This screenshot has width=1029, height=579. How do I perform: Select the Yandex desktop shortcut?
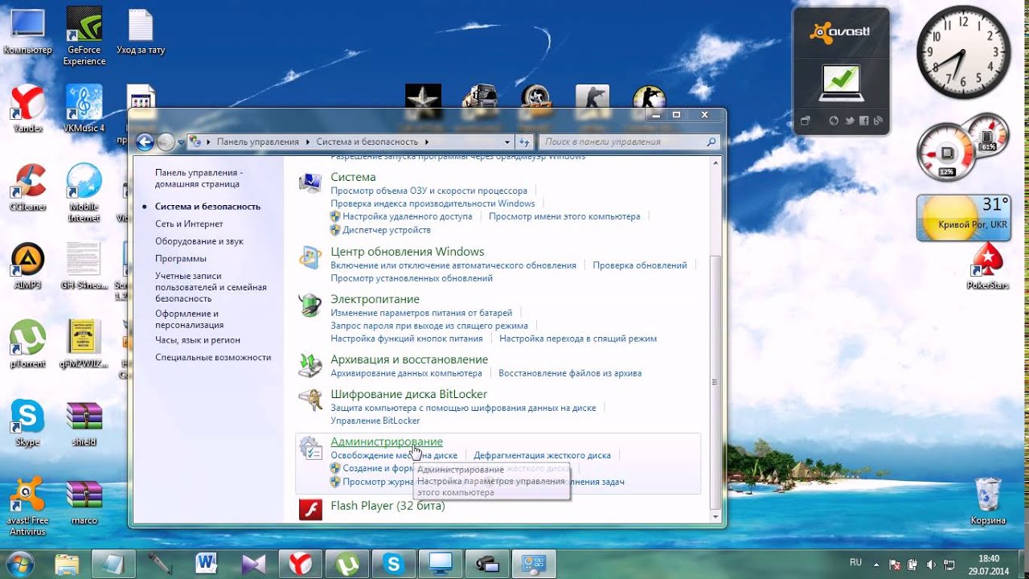[x=27, y=109]
